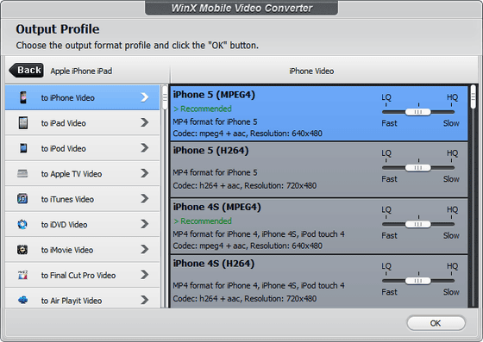Expand the iPod Video chevron arrow
Screen dimensions: 483x342
145,148
